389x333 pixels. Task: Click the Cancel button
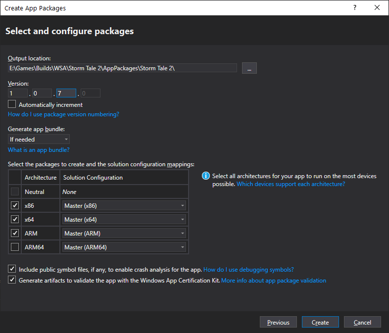tap(362, 322)
